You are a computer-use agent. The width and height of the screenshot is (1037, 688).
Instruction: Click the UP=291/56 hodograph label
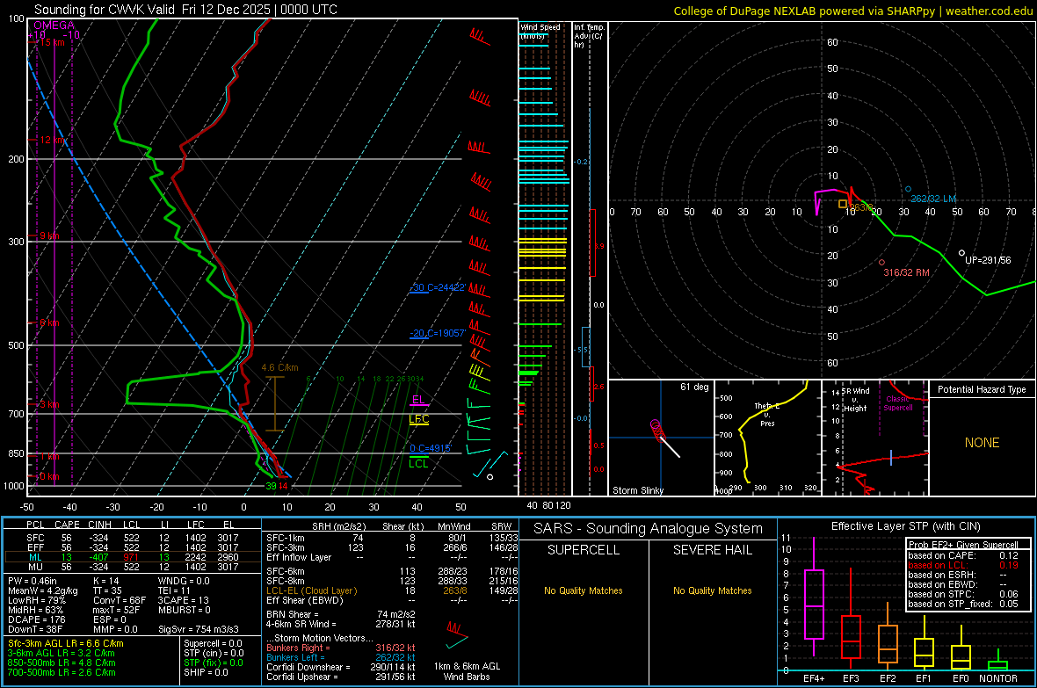988,261
